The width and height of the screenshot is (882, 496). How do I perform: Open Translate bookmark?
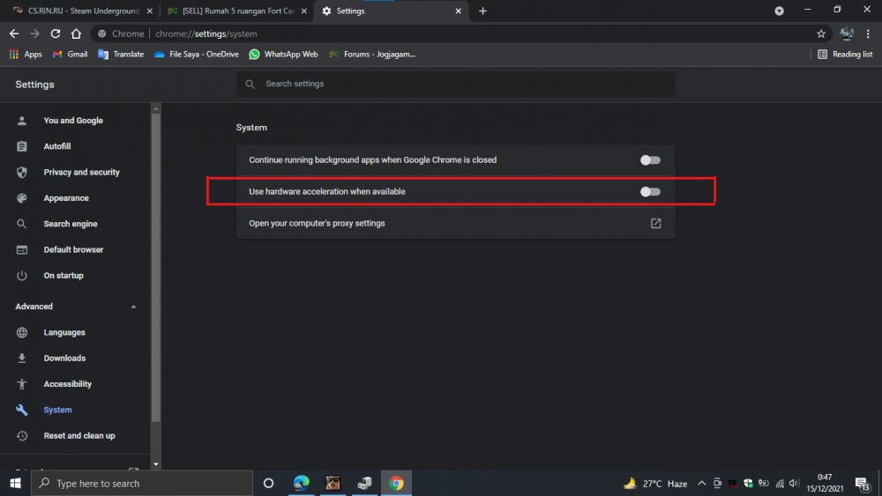click(121, 55)
